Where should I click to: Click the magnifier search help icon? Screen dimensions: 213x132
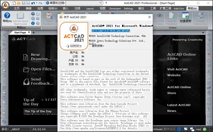pyautogui.click(x=33, y=18)
